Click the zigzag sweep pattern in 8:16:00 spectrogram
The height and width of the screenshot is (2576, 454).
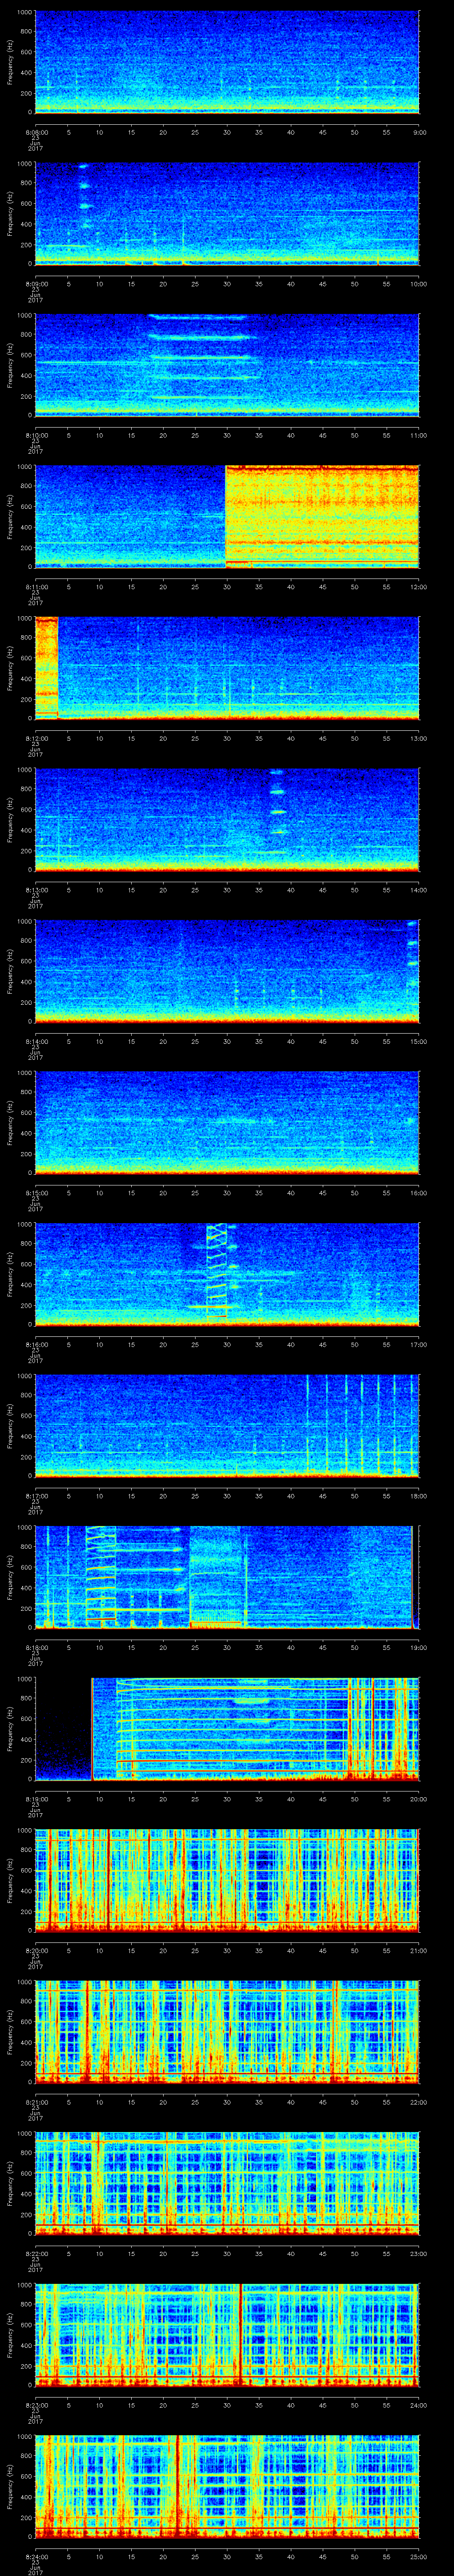click(x=216, y=1270)
